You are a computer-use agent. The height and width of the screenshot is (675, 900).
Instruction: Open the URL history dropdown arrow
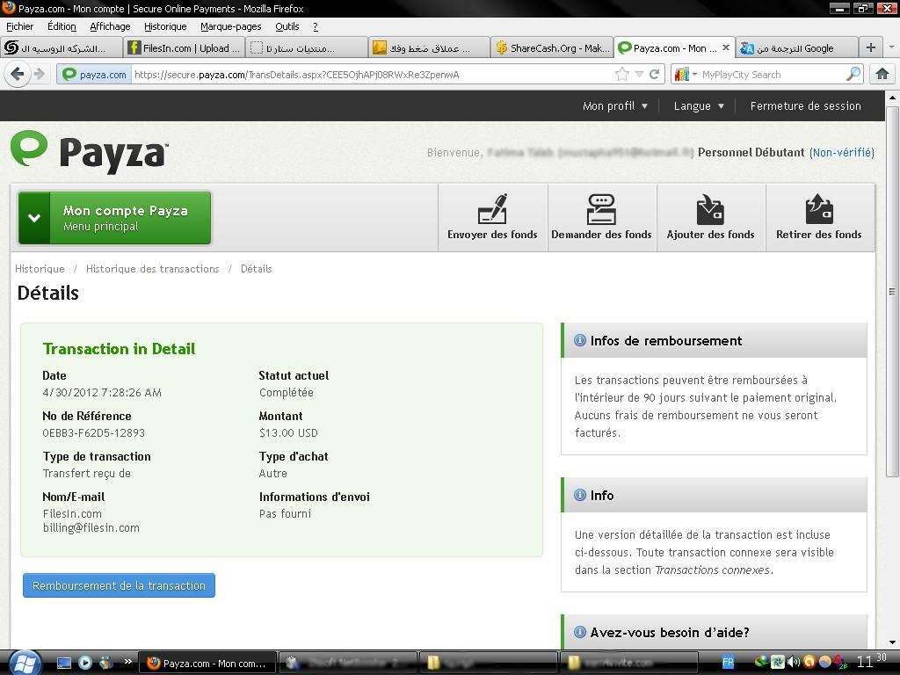pos(639,74)
